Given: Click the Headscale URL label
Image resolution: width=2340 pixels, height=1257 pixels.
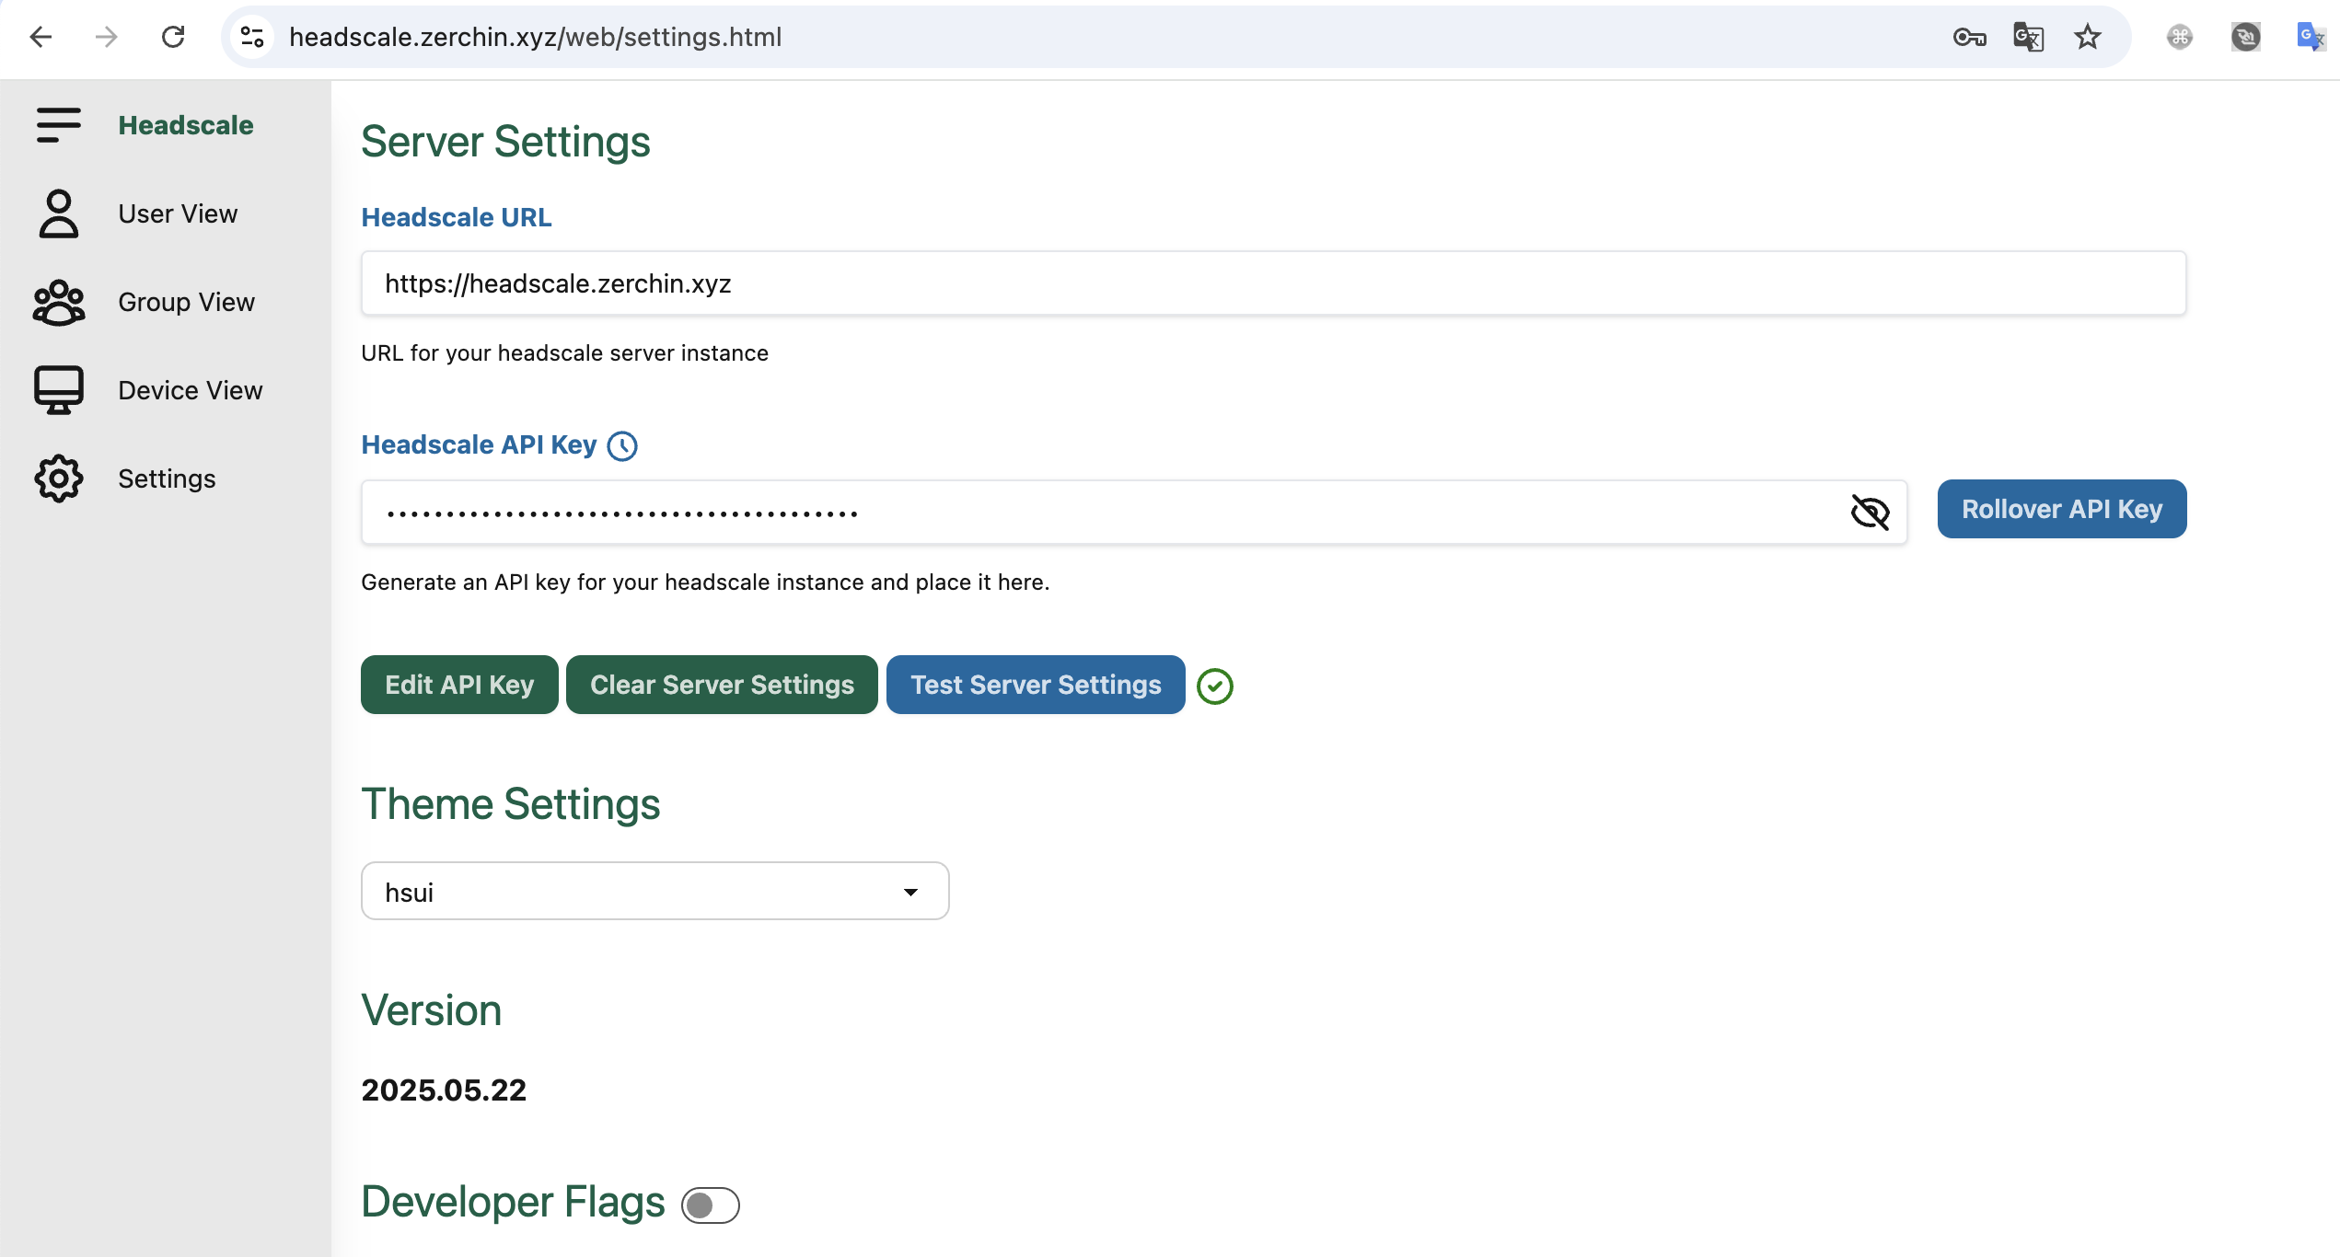Looking at the screenshot, I should pos(457,217).
